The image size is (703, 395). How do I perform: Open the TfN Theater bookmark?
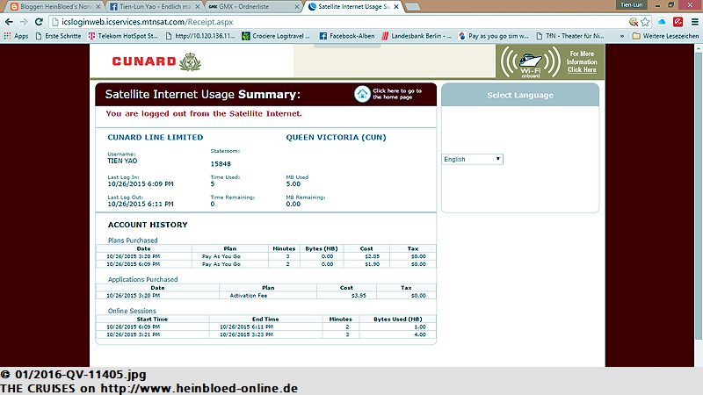(570, 36)
